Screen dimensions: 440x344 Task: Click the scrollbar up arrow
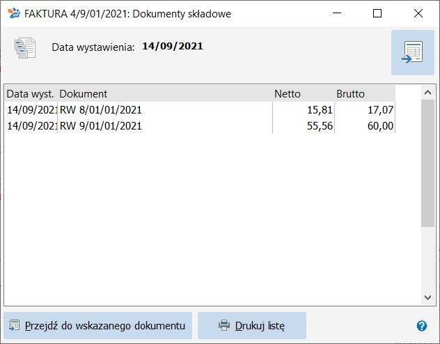tap(427, 93)
